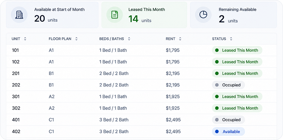Click the Occupied badge for unit 401
This screenshot has width=283, height=140.
click(228, 120)
